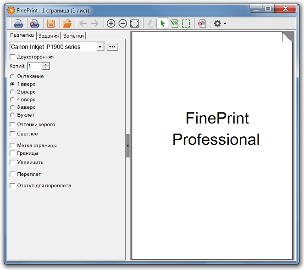The height and width of the screenshot is (270, 304).
Task: Select the green arrow pointer tool
Action: click(x=162, y=23)
